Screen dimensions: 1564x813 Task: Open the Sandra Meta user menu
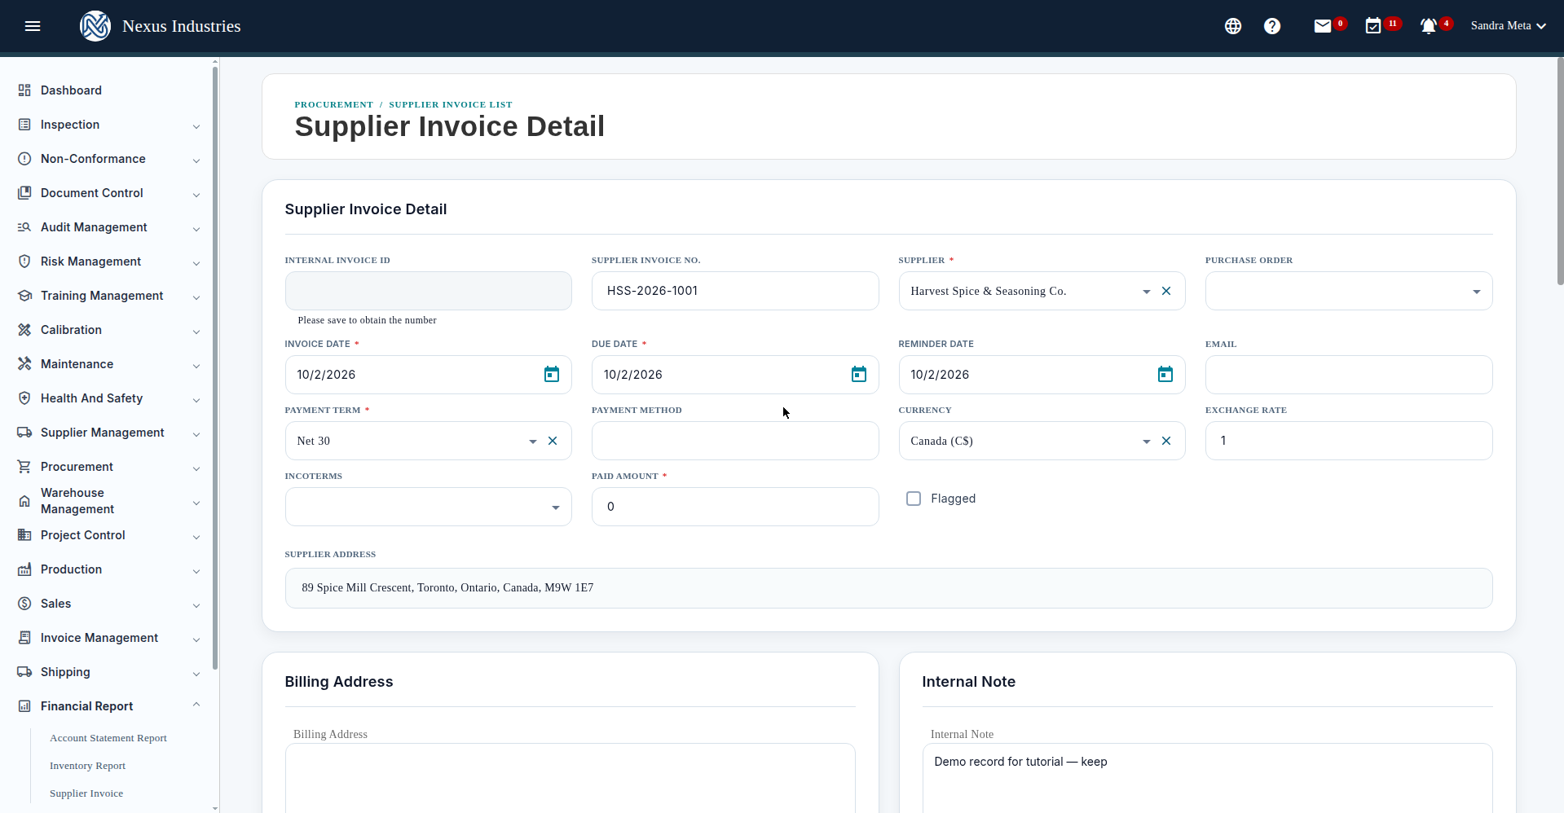(1509, 26)
